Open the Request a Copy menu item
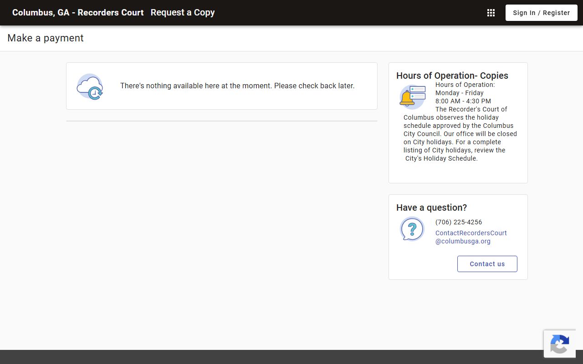This screenshot has height=364, width=583. [183, 13]
